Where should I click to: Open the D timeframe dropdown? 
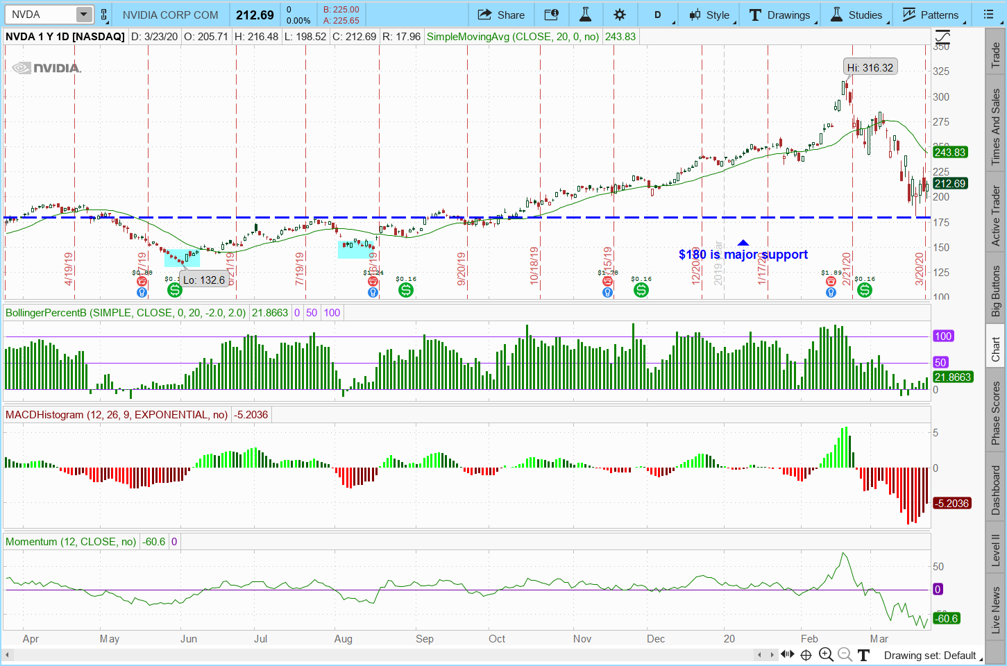(x=658, y=15)
